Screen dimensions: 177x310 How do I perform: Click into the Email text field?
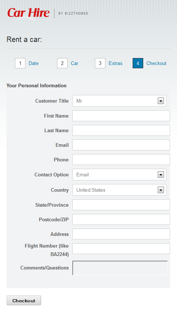[121, 145]
